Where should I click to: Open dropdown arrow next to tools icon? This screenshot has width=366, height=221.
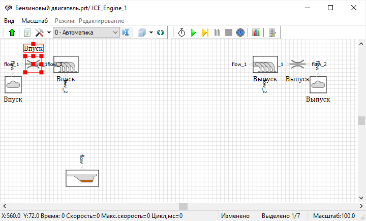(x=49, y=33)
